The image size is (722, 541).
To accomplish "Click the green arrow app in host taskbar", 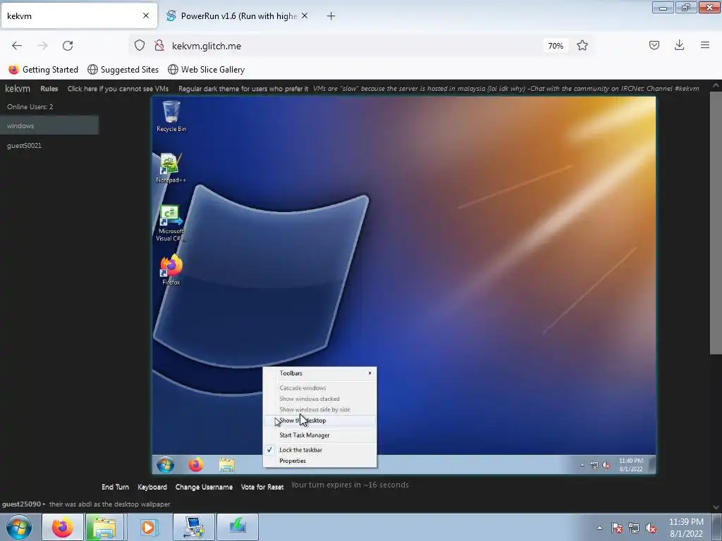I will coord(238,527).
